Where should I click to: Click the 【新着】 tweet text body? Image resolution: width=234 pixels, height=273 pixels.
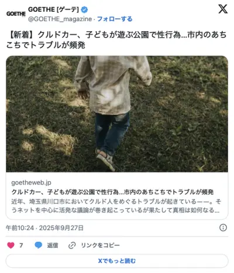click(116, 40)
